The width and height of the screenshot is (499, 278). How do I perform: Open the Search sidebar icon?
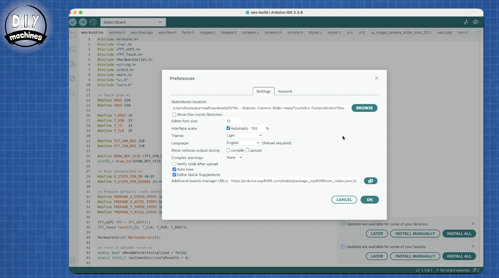click(72, 93)
